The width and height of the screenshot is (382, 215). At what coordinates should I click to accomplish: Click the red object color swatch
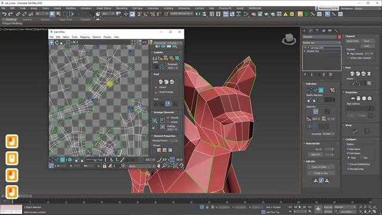[340, 37]
